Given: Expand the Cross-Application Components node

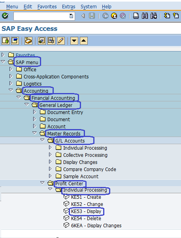Looking at the screenshot, I should 11,76.
